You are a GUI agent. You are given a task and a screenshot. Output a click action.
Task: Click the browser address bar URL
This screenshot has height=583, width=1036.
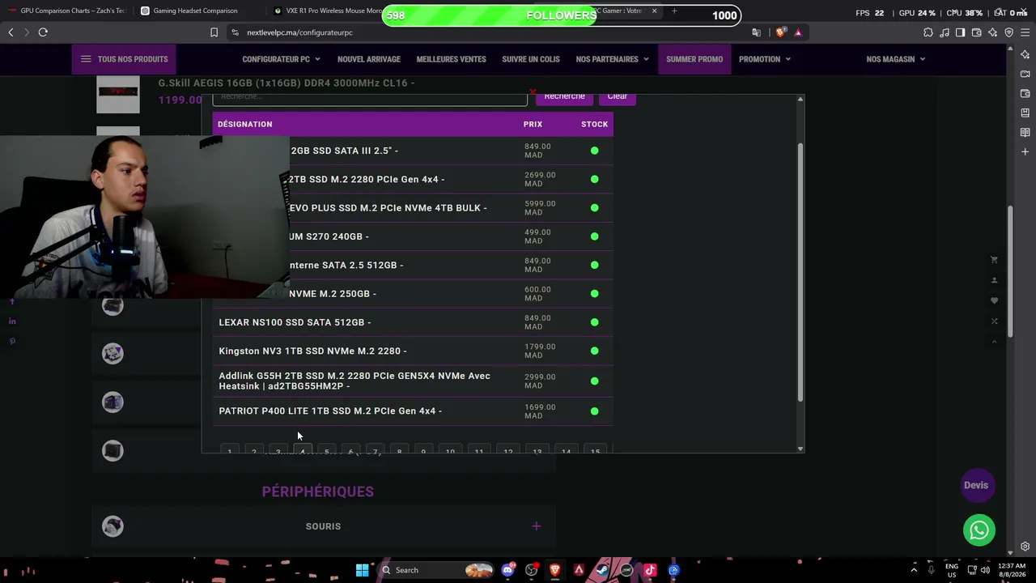coord(300,32)
